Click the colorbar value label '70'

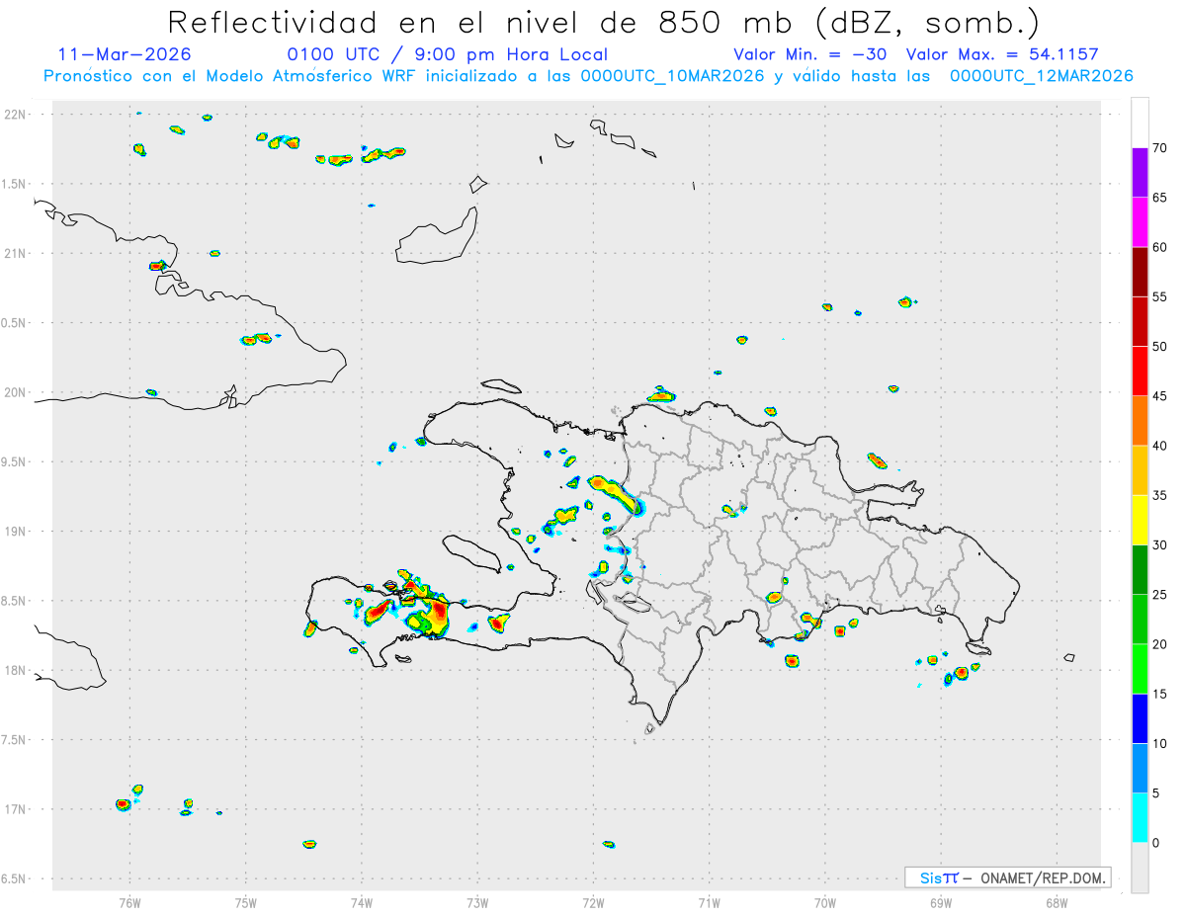(1160, 148)
